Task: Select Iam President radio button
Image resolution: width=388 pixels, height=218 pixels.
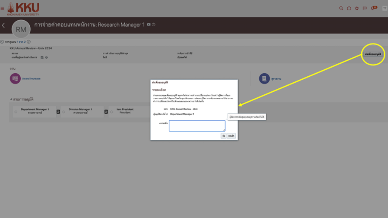Action: (x=111, y=112)
